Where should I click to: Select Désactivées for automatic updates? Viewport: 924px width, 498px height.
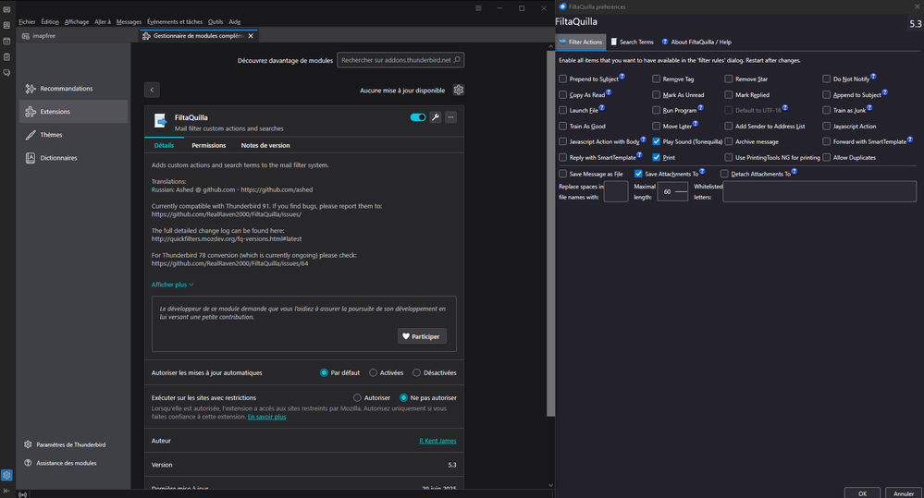(414, 372)
